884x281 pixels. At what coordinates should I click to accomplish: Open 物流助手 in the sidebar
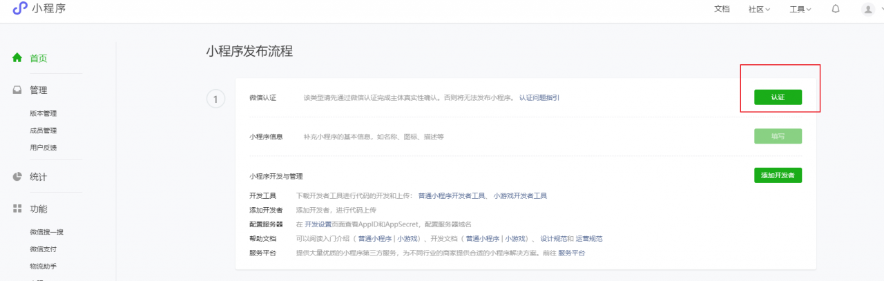click(x=43, y=266)
